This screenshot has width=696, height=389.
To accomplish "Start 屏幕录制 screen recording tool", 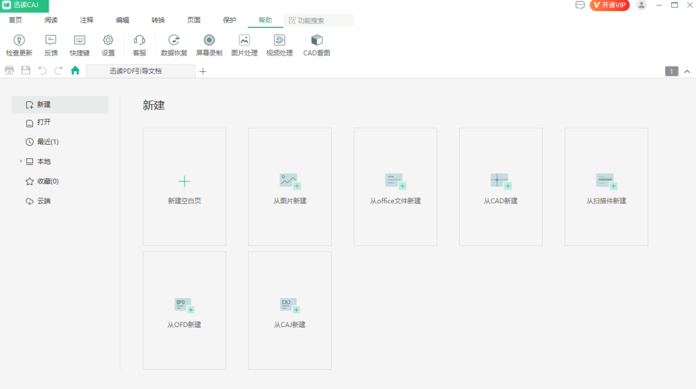I will (209, 41).
